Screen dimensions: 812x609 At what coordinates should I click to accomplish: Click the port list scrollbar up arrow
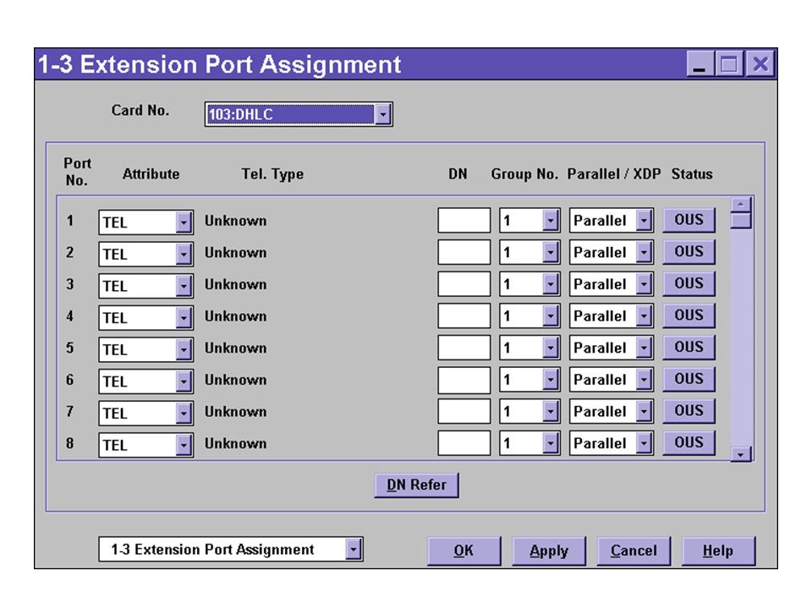pyautogui.click(x=741, y=205)
